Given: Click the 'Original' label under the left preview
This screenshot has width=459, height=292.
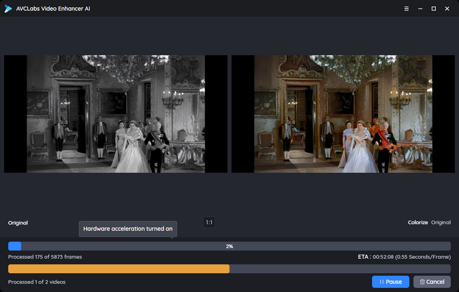Looking at the screenshot, I should [18, 223].
